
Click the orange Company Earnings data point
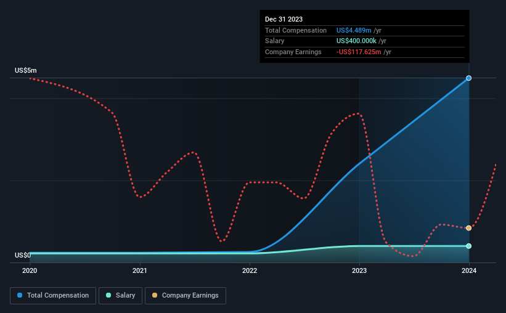pyautogui.click(x=468, y=228)
